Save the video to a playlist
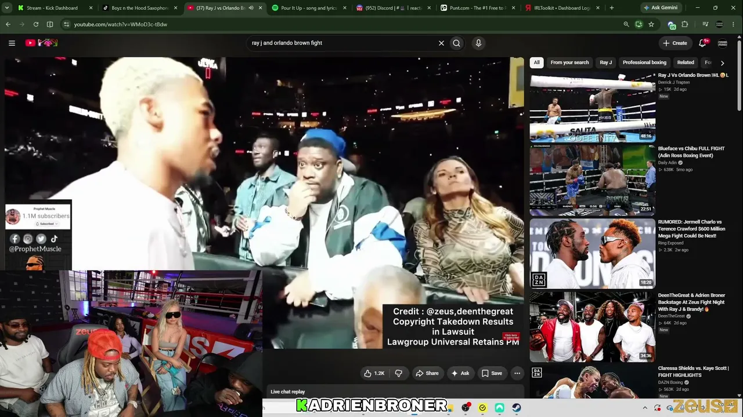 (492, 374)
